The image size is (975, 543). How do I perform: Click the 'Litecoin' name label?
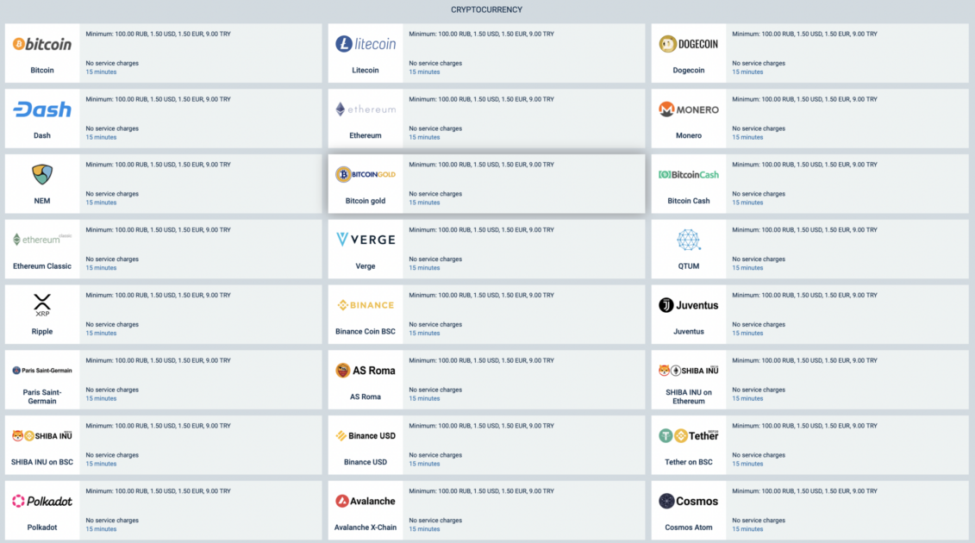click(x=366, y=71)
